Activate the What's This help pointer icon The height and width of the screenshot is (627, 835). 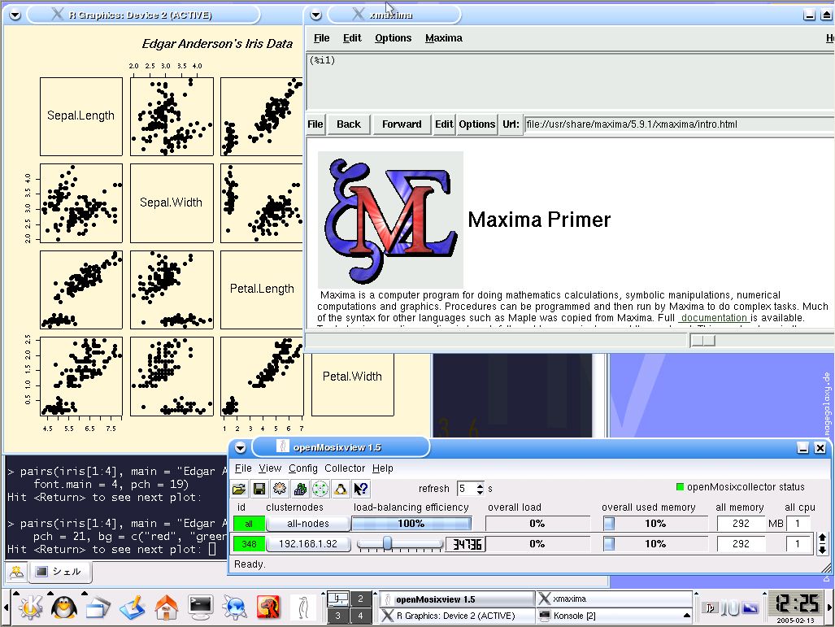pyautogui.click(x=360, y=489)
